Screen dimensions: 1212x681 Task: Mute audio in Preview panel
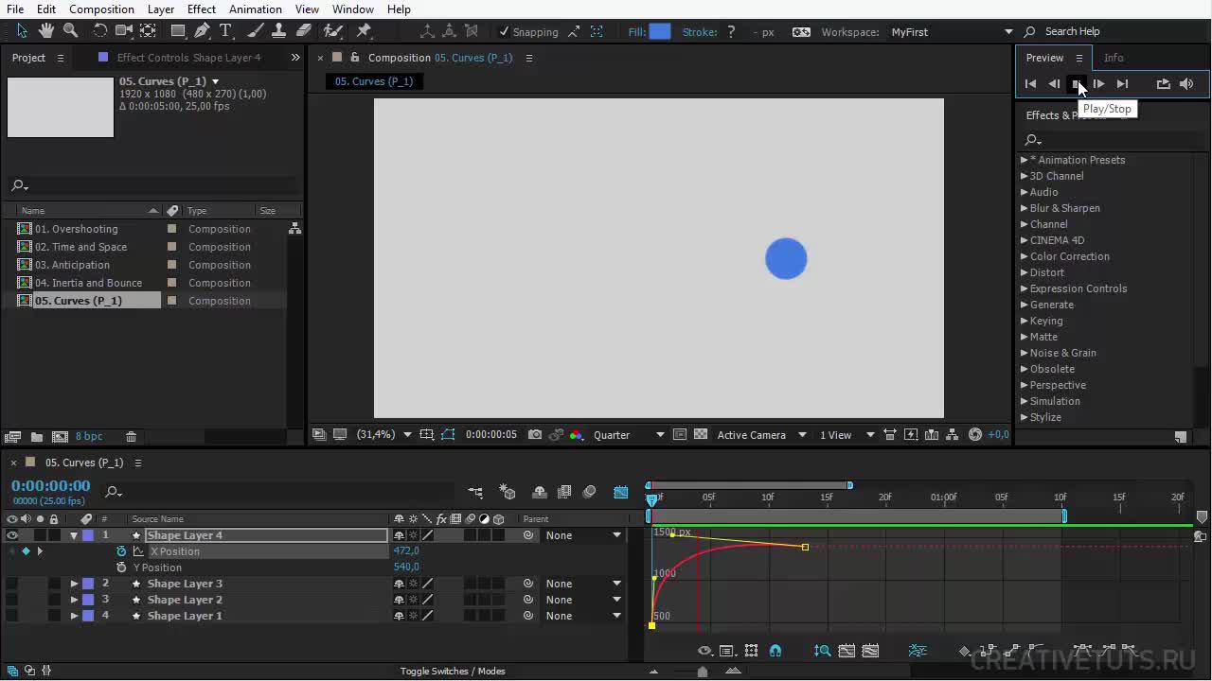tap(1186, 83)
